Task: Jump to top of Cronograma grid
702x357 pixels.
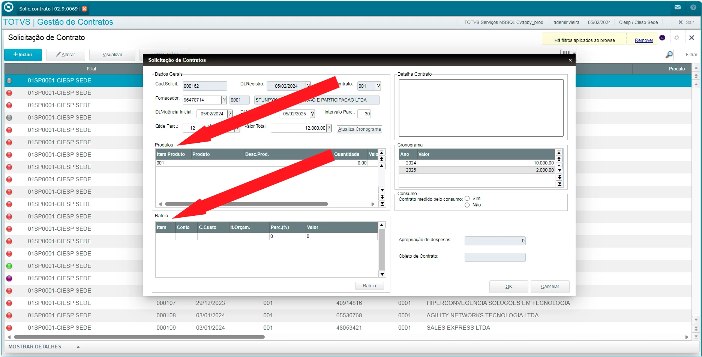Action: 559,152
